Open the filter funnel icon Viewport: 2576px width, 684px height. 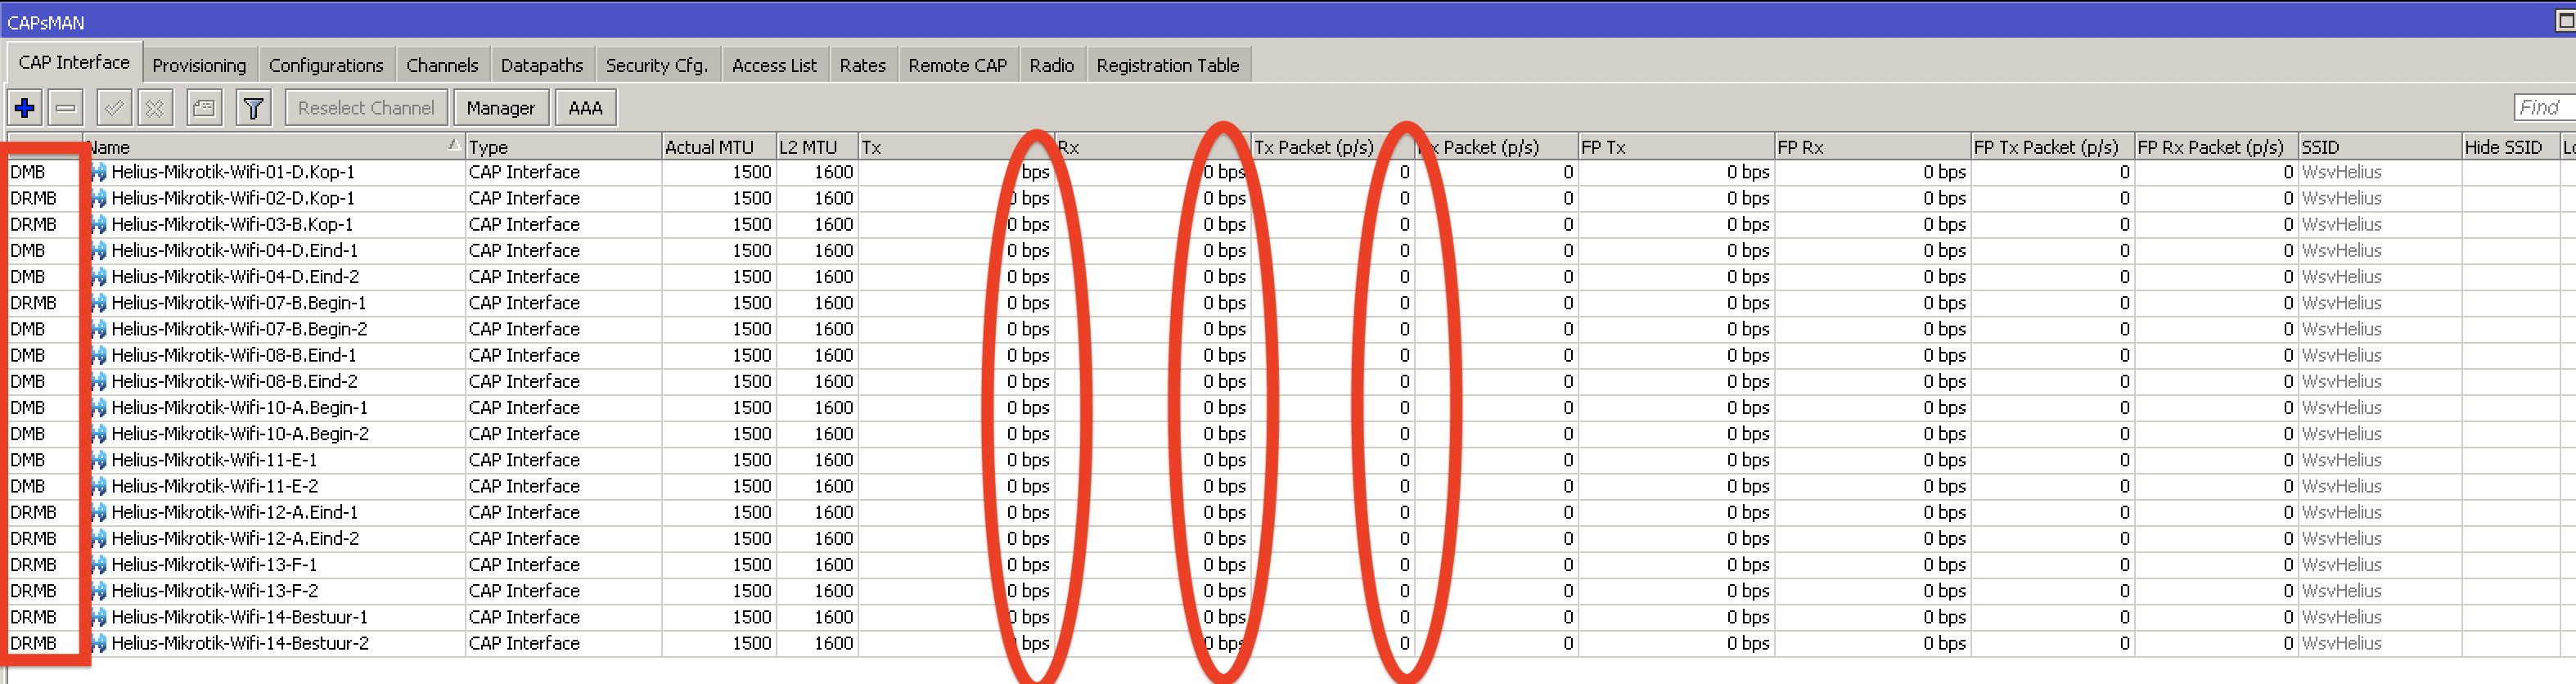coord(254,108)
